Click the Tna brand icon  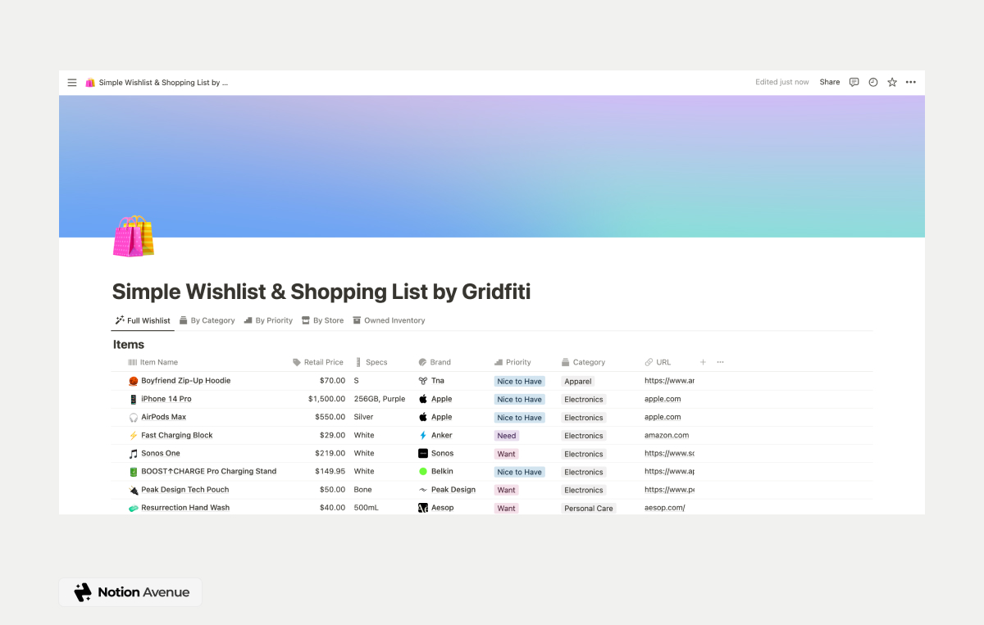pos(423,381)
